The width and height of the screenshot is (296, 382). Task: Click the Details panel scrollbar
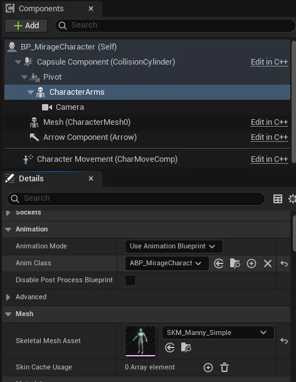(x=294, y=233)
